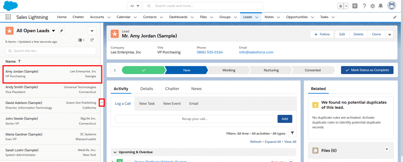Click the View All link
Viewport: 403px width, 162px height.
click(290, 142)
